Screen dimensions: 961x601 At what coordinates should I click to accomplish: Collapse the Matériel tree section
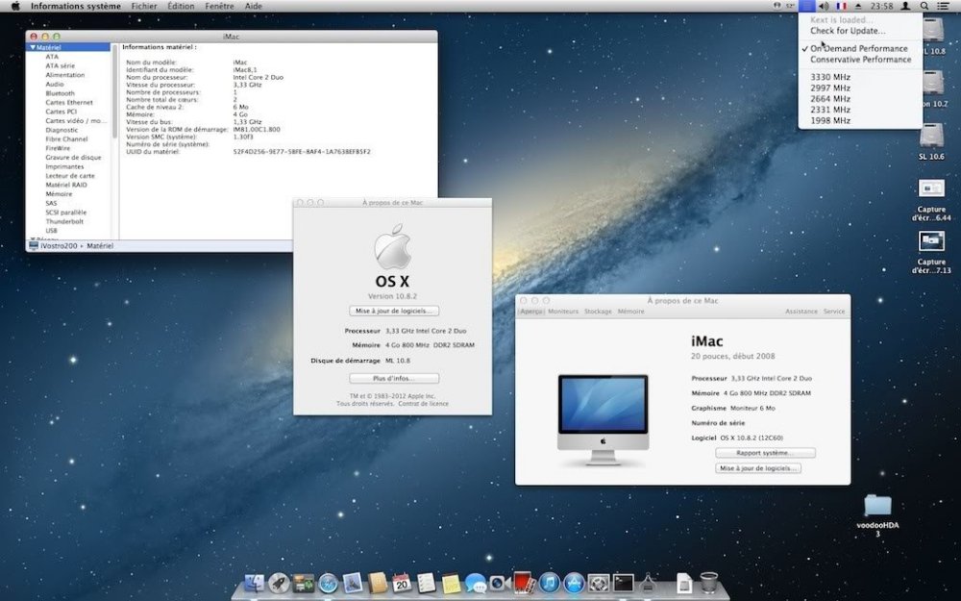(33, 47)
